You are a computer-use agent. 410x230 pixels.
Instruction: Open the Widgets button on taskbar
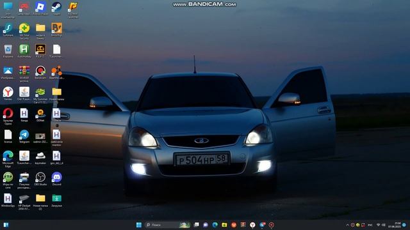pyautogui.click(x=6, y=225)
